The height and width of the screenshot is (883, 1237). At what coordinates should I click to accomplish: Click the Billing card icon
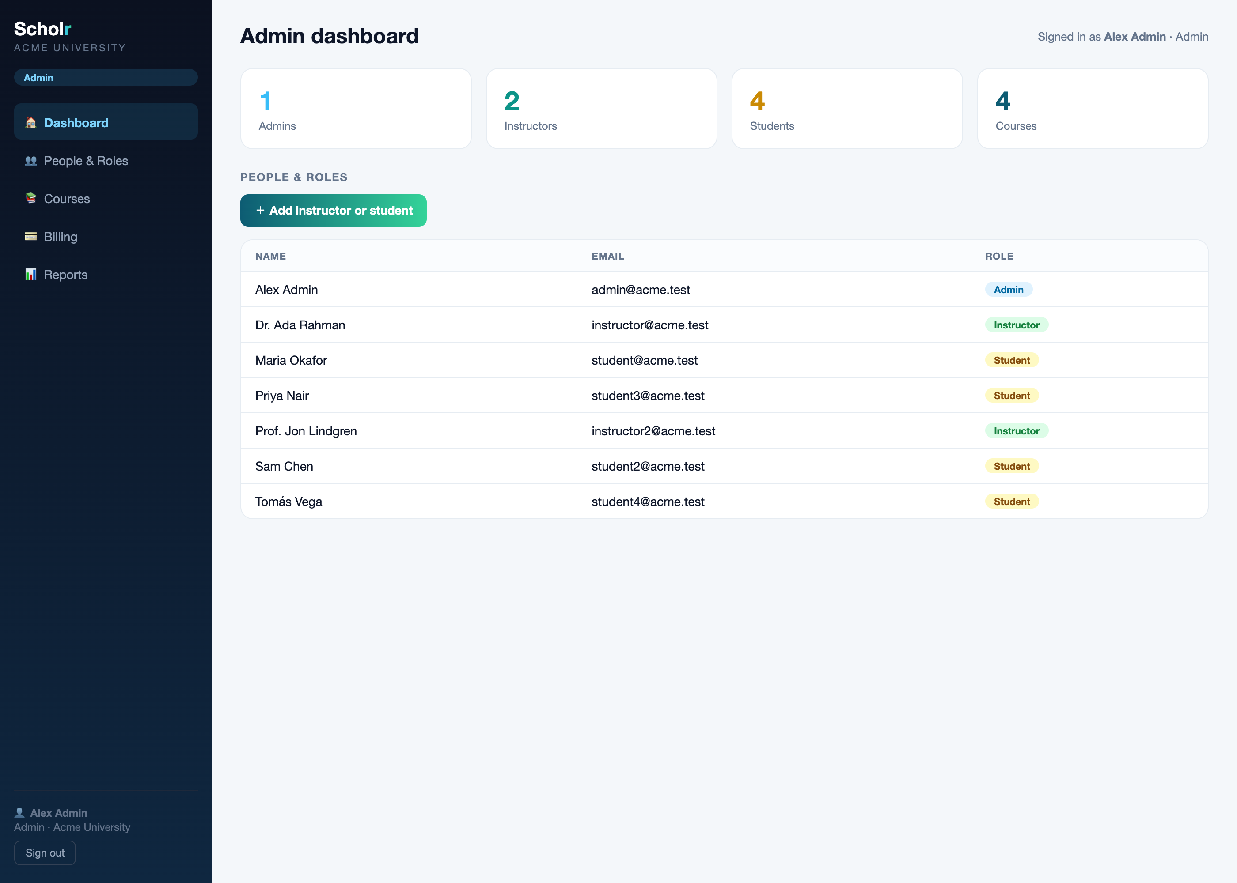tap(31, 237)
